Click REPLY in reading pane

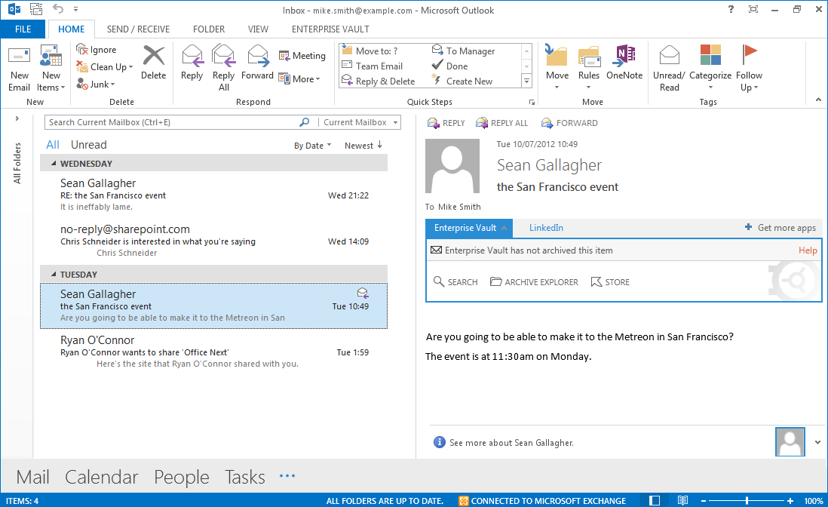coord(446,123)
